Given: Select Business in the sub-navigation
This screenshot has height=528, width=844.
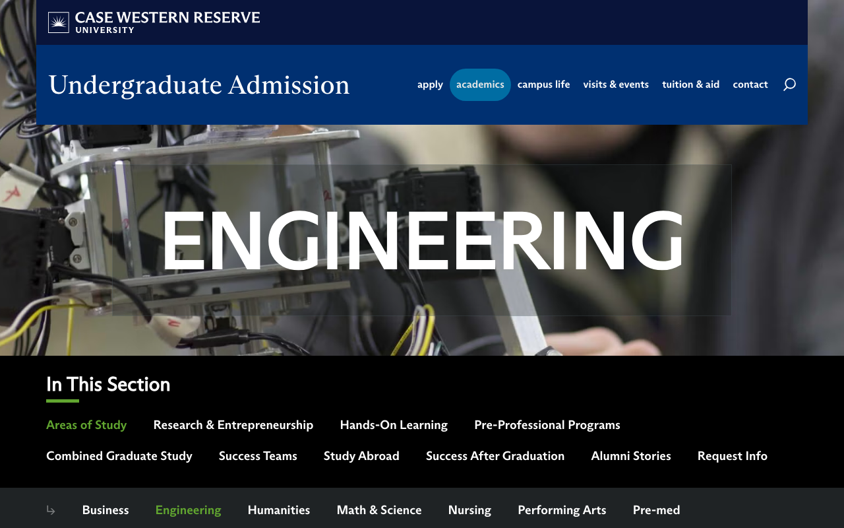Looking at the screenshot, I should (105, 510).
